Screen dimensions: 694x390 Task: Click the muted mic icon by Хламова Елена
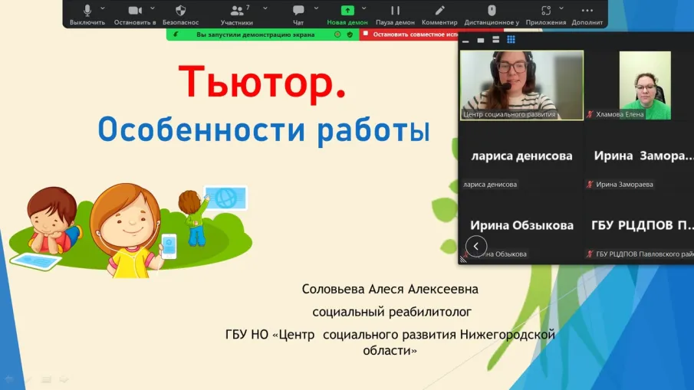[590, 114]
